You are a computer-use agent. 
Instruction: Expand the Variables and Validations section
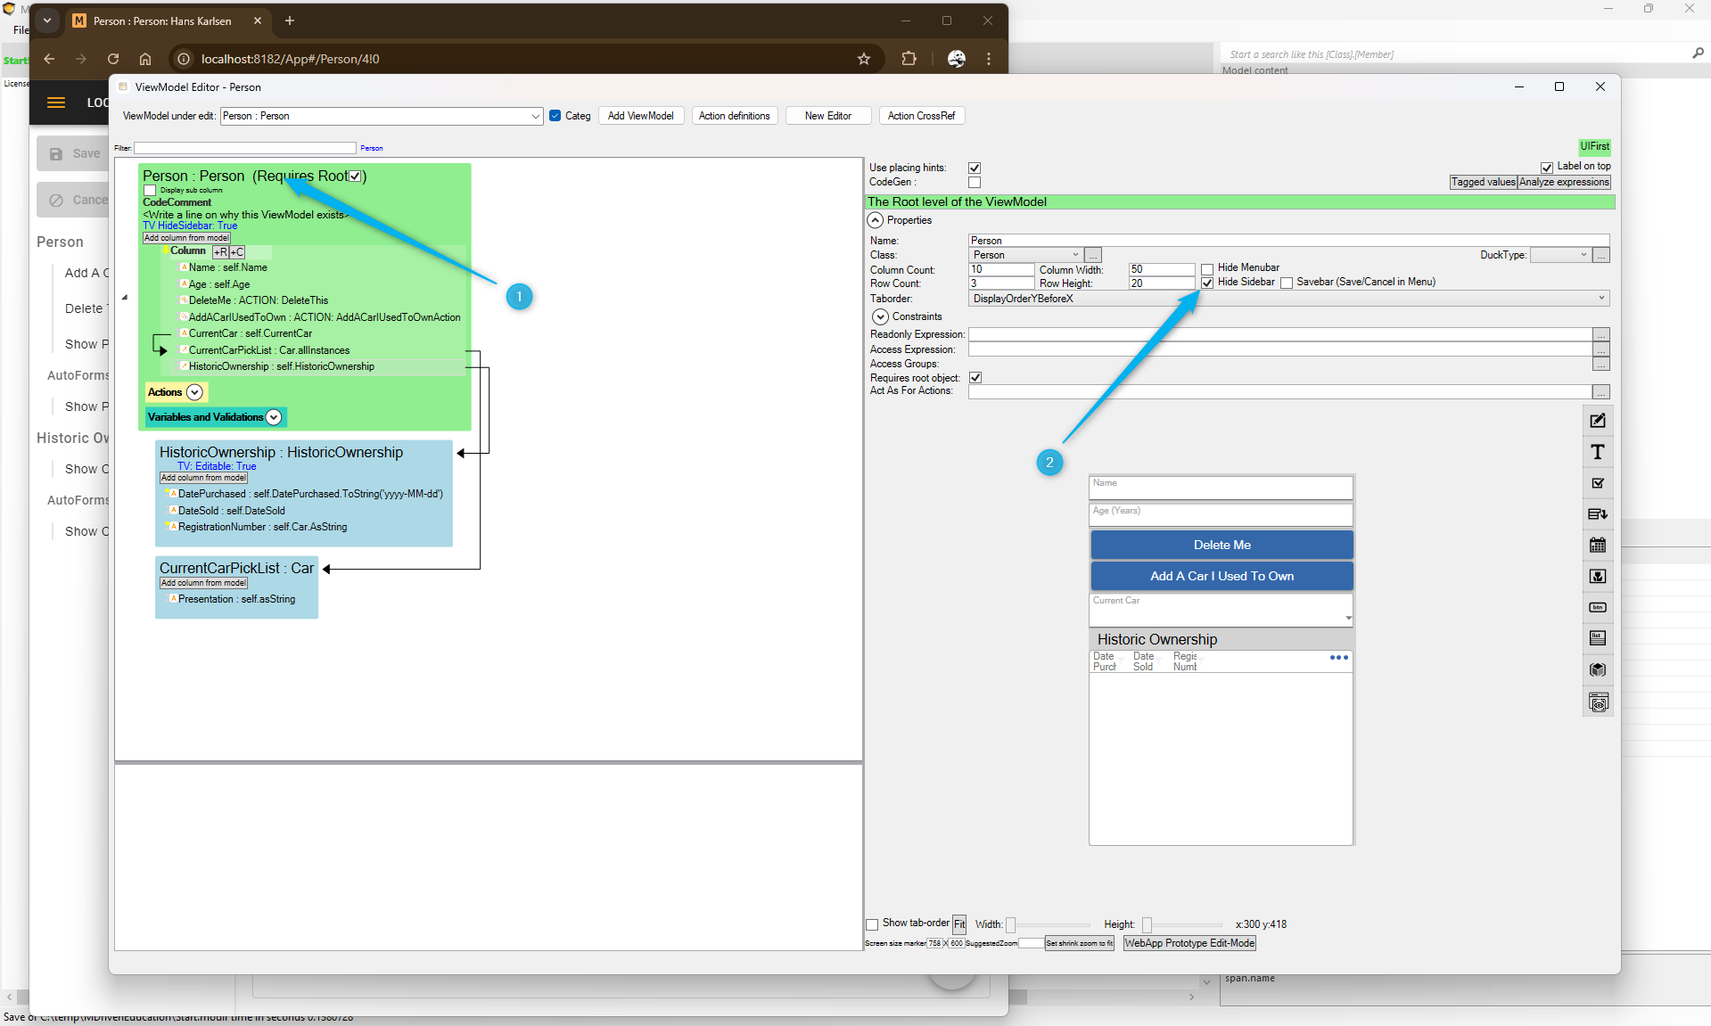(274, 417)
